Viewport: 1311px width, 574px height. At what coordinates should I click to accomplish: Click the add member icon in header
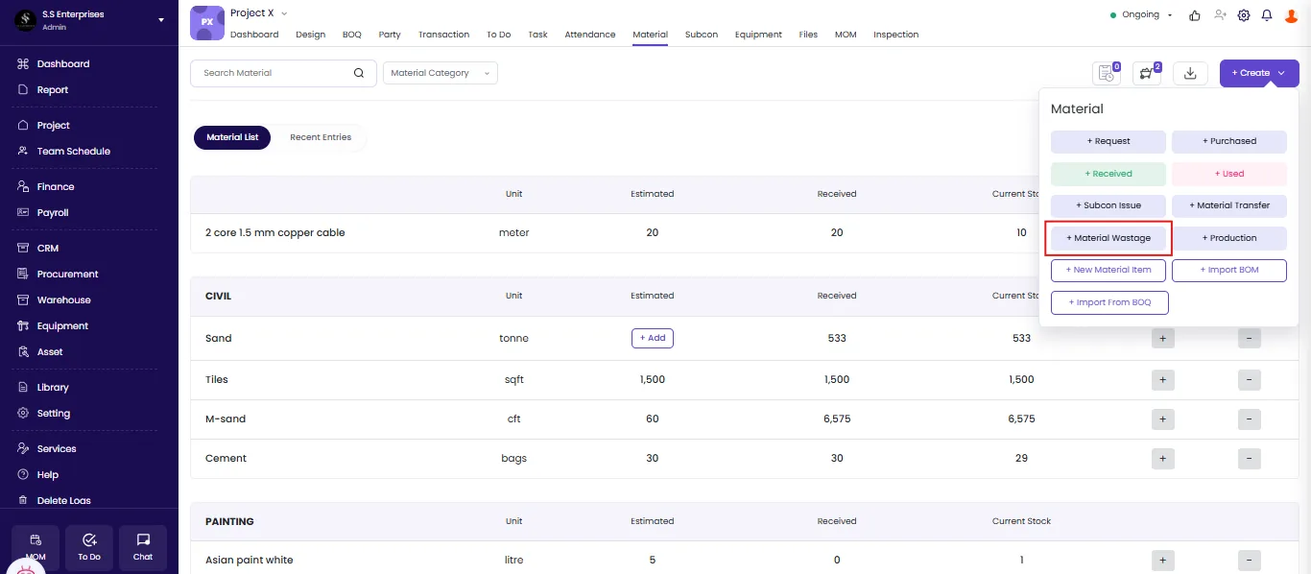(x=1220, y=15)
